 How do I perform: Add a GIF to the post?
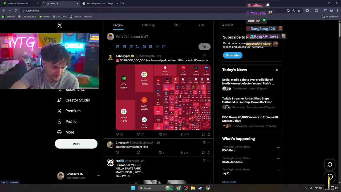pos(124,47)
